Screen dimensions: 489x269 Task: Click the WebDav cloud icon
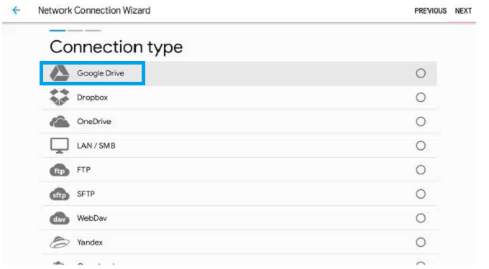[59, 218]
